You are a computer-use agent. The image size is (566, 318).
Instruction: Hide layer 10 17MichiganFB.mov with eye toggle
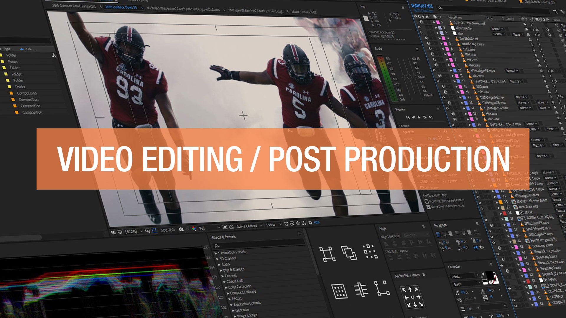(x=434, y=70)
